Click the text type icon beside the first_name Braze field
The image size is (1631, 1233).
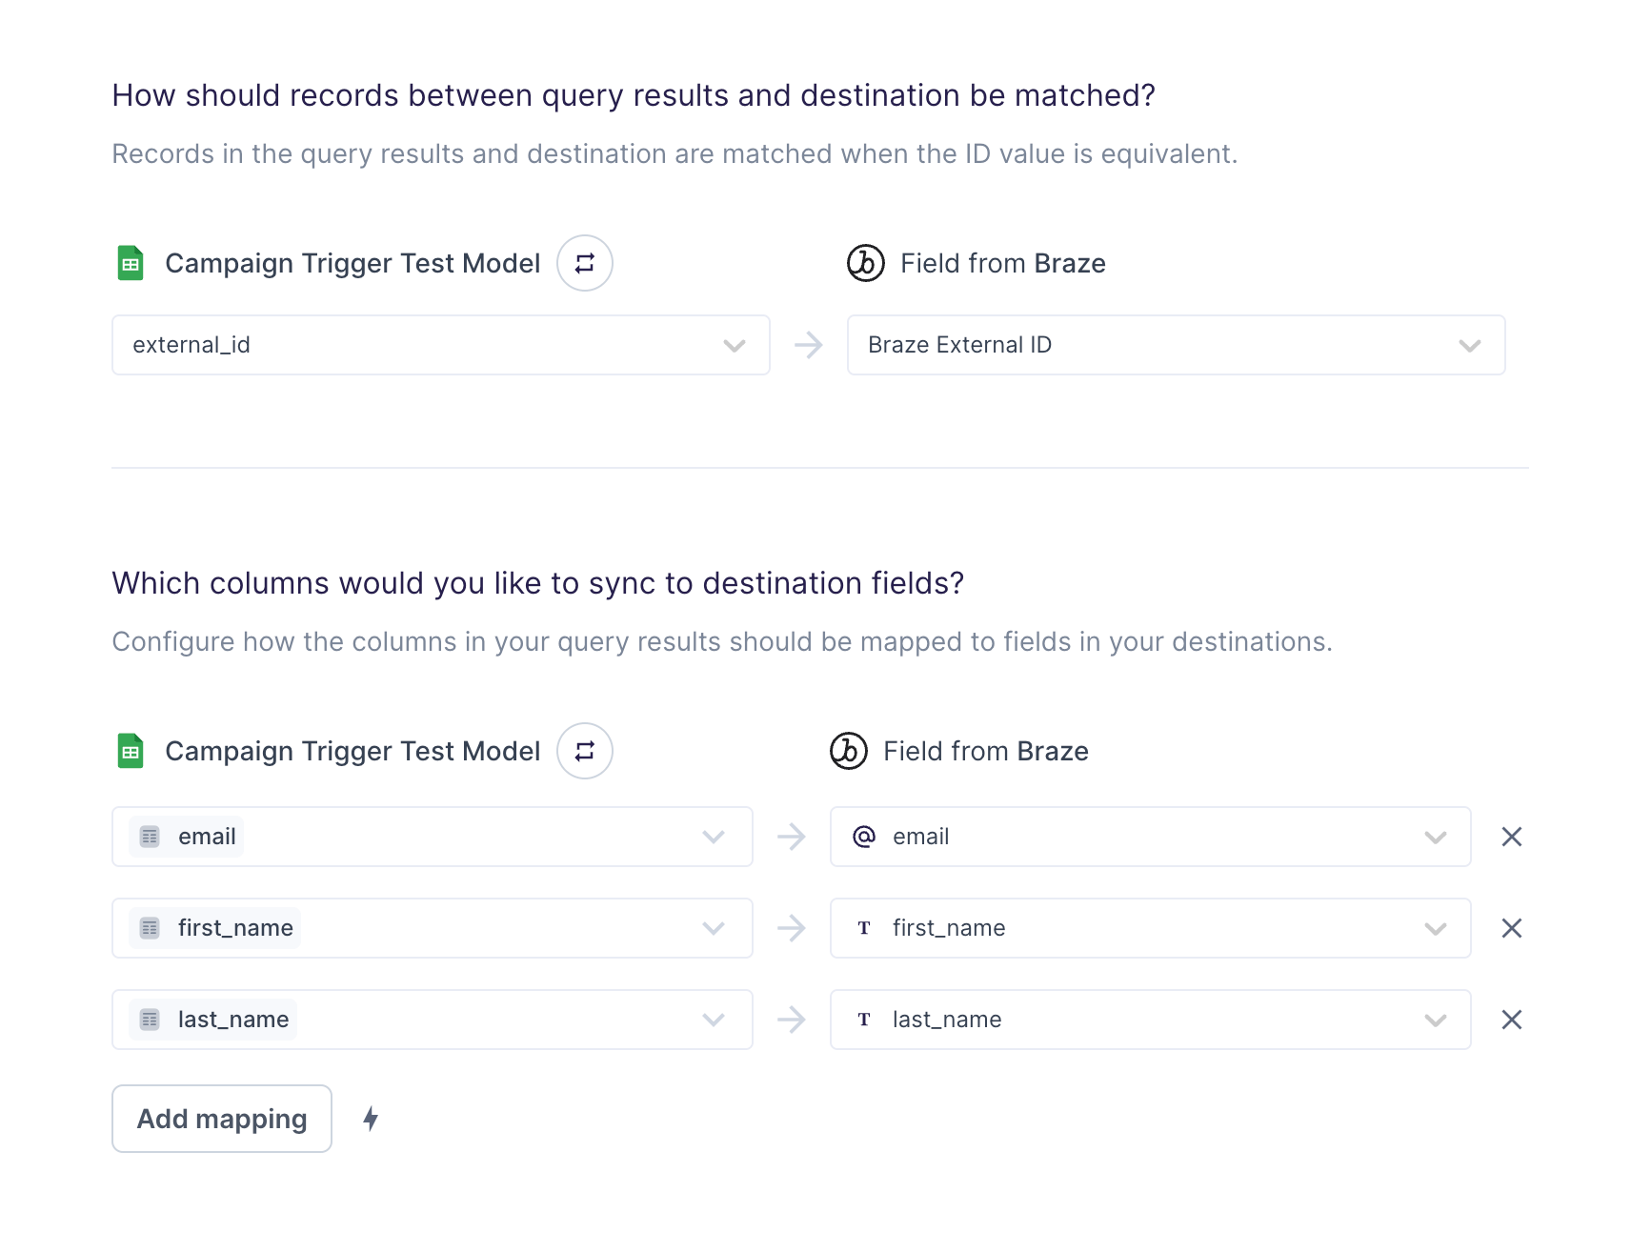click(864, 928)
